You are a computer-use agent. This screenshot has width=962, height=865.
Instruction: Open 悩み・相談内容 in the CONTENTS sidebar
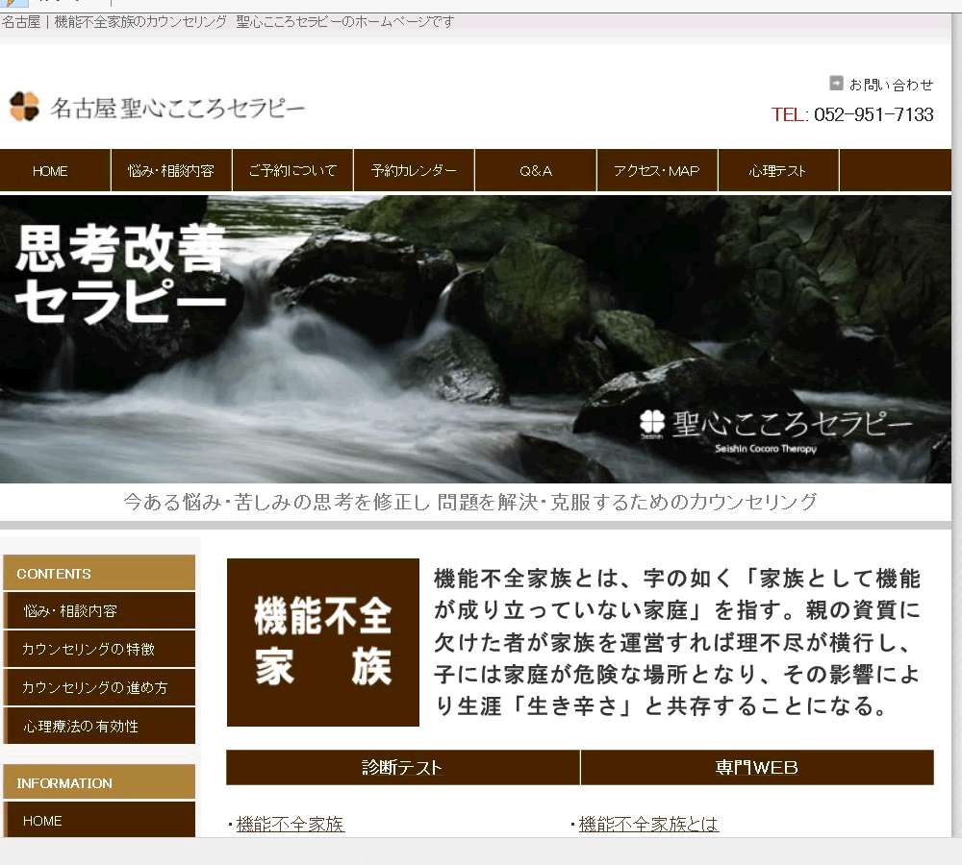pyautogui.click(x=99, y=610)
